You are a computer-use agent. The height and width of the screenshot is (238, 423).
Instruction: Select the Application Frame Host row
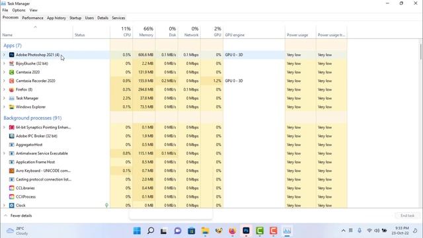(x=174, y=162)
